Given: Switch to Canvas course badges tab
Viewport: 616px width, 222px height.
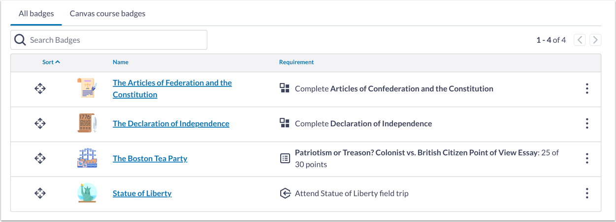Looking at the screenshot, I should [107, 14].
